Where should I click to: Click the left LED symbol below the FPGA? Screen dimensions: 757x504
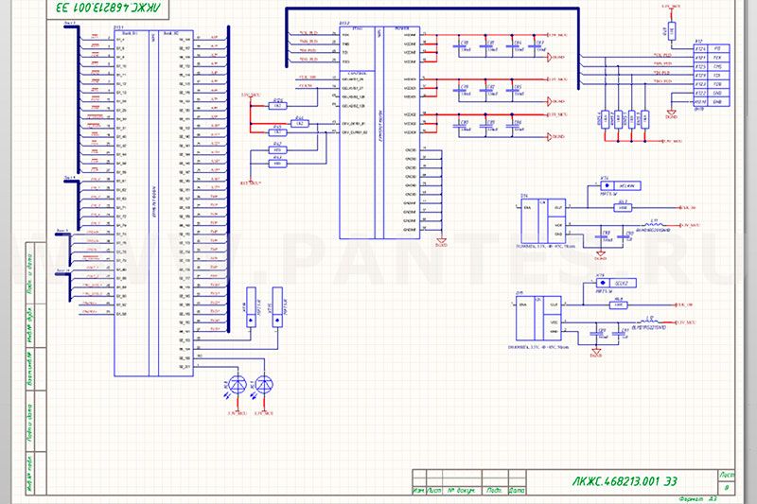[x=237, y=384]
